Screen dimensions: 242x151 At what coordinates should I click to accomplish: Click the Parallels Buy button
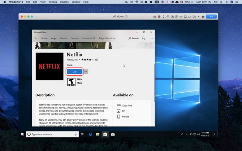pyautogui.click(x=211, y=17)
